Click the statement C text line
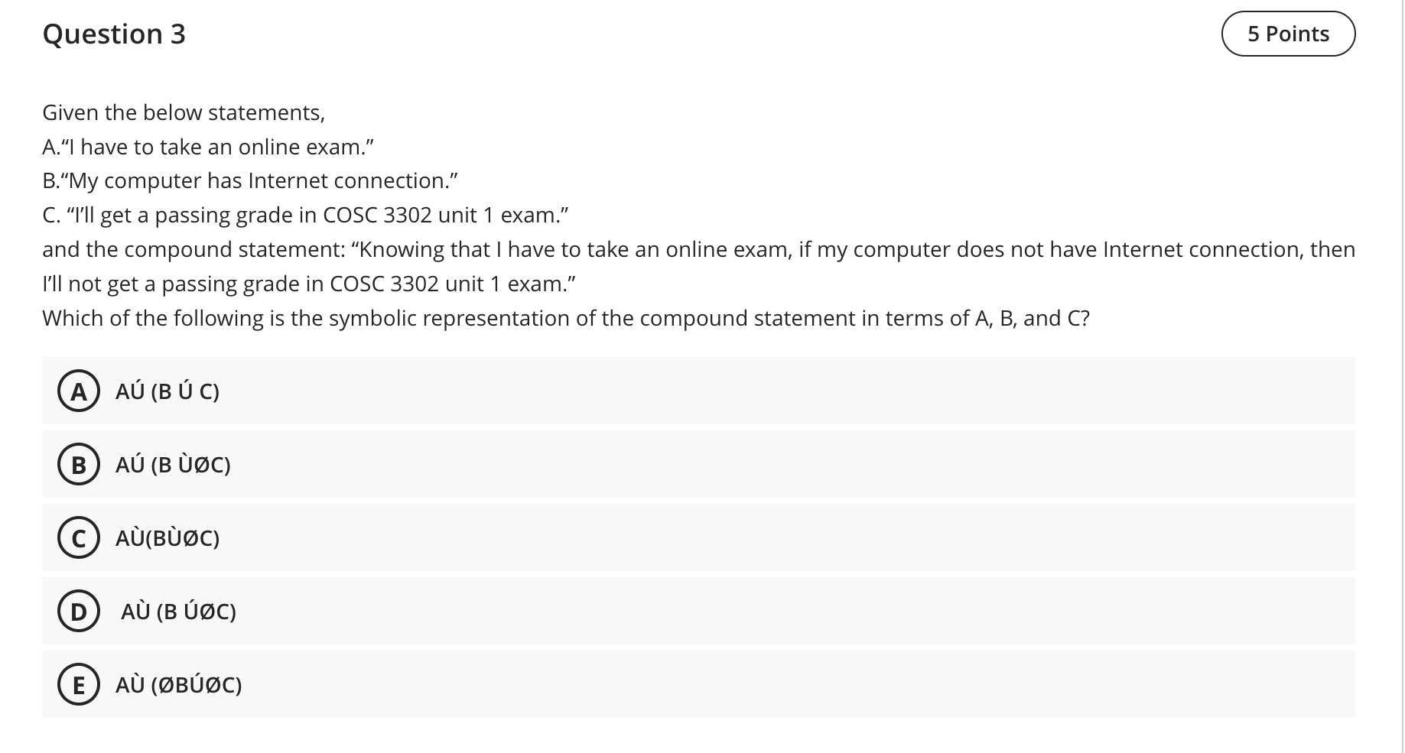1405x753 pixels. click(306, 215)
